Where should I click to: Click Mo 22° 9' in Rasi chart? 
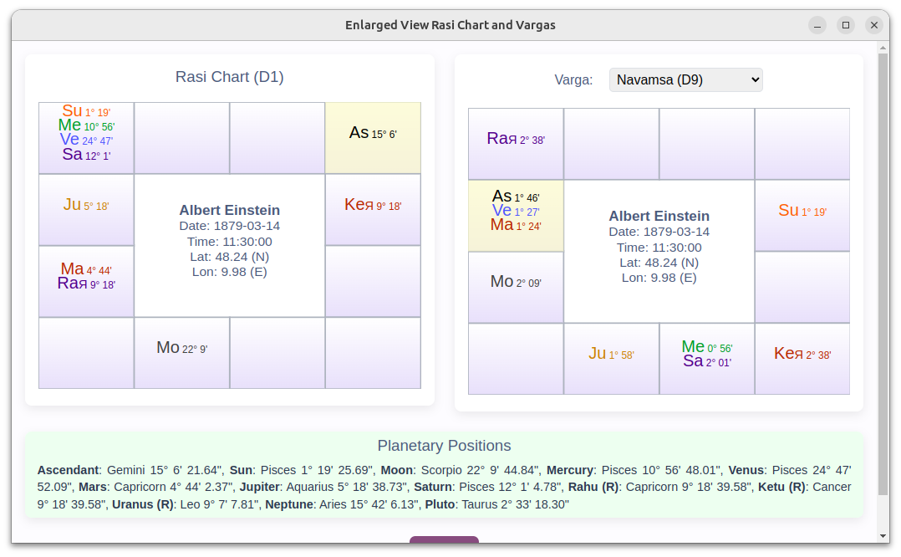tap(181, 348)
